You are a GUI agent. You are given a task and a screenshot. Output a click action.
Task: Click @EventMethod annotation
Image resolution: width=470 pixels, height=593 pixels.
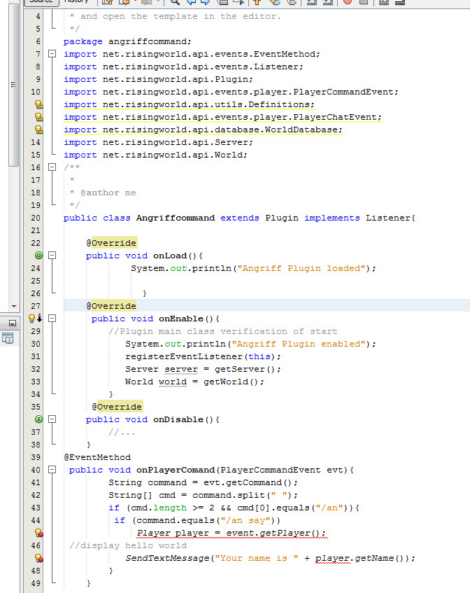point(97,457)
